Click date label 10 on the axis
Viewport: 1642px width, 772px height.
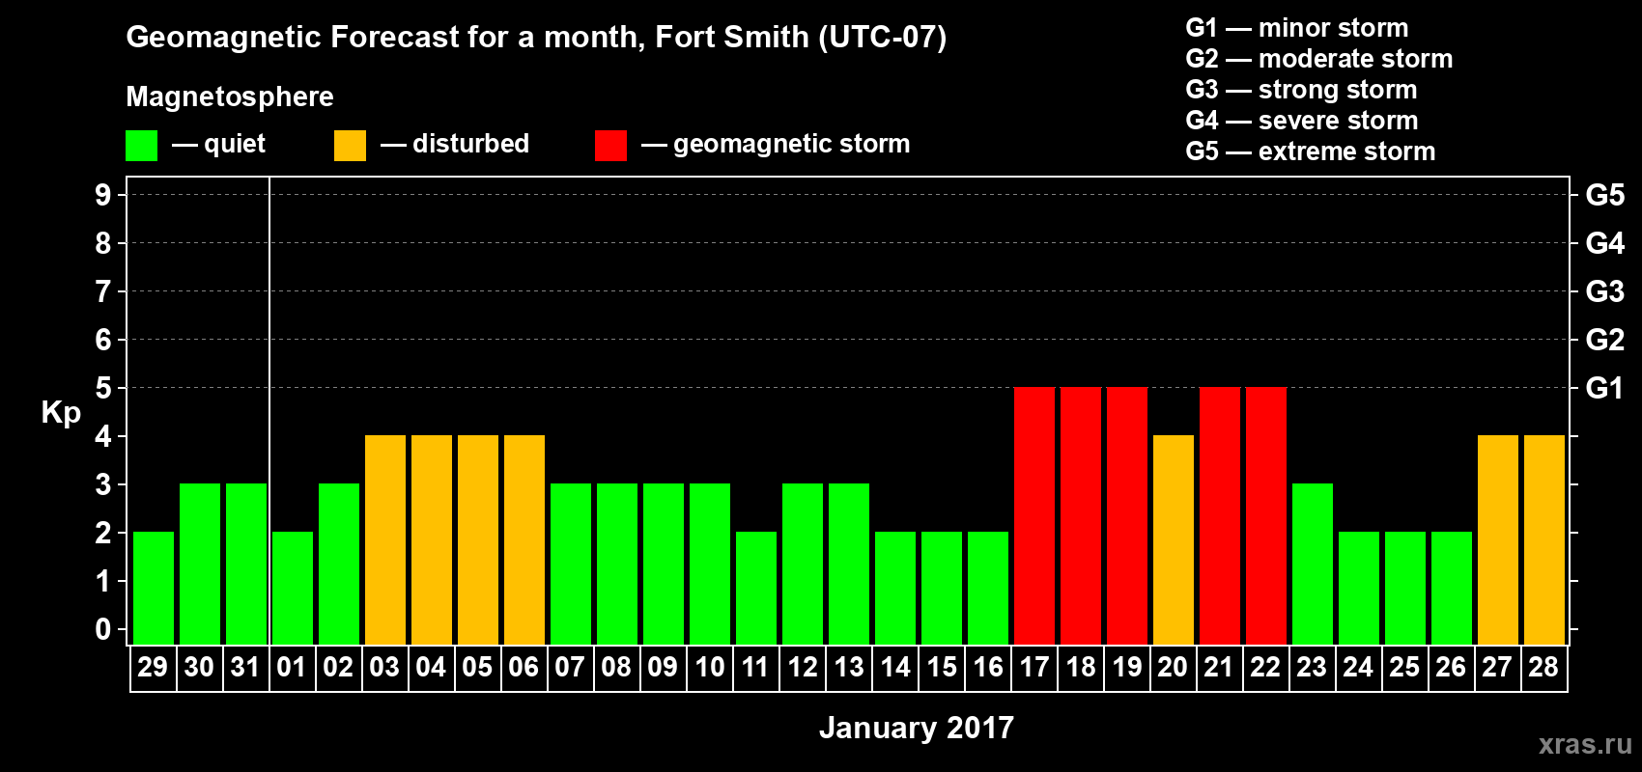710,667
